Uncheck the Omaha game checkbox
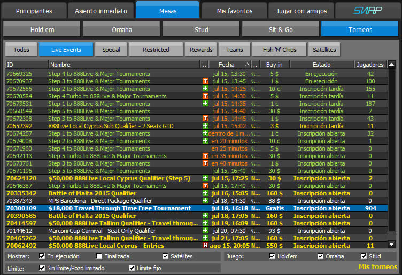This screenshot has width=402, height=275. [321, 256]
